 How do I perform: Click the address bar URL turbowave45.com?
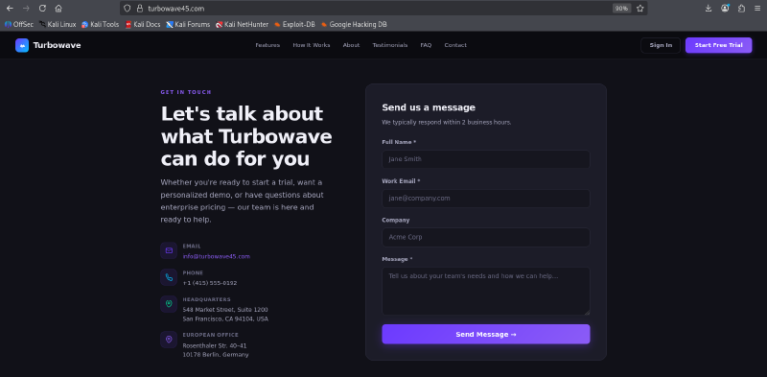176,9
